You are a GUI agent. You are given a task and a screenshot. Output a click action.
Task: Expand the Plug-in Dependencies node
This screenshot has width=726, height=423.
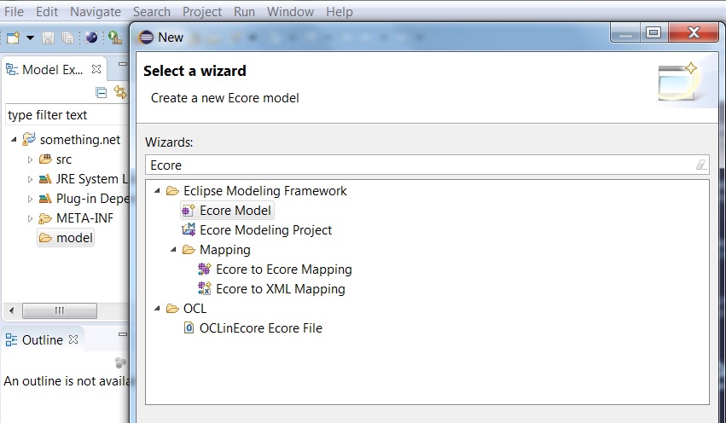tap(30, 199)
